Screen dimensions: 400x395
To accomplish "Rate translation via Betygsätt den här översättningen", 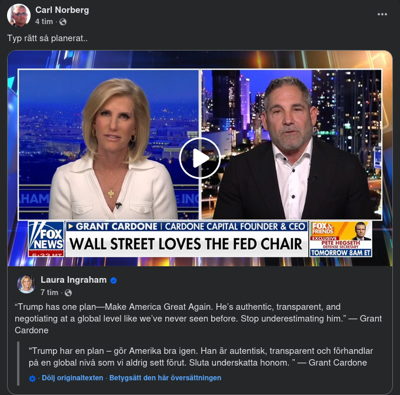I will [165, 378].
